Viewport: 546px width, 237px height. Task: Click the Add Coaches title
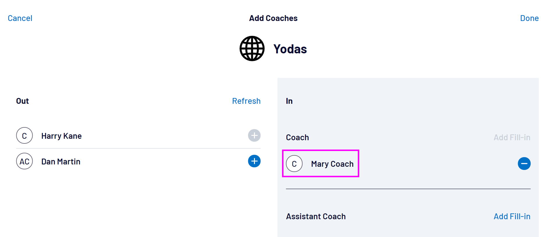coord(273,18)
